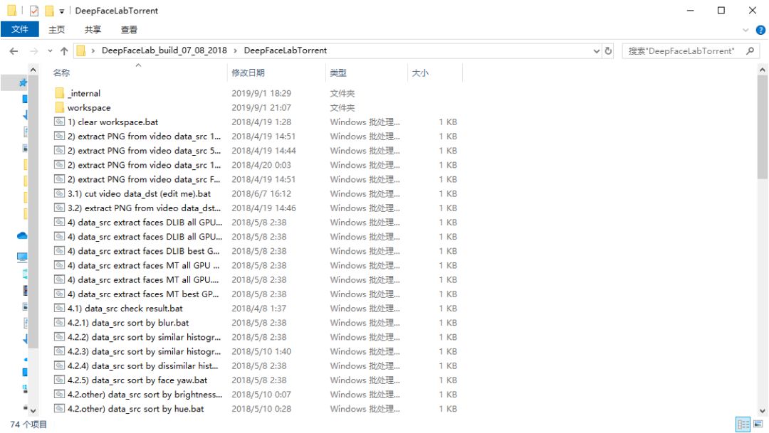The width and height of the screenshot is (769, 433).
Task: Select 4.2.5) sort by face yaw.bat icon
Action: 59,380
